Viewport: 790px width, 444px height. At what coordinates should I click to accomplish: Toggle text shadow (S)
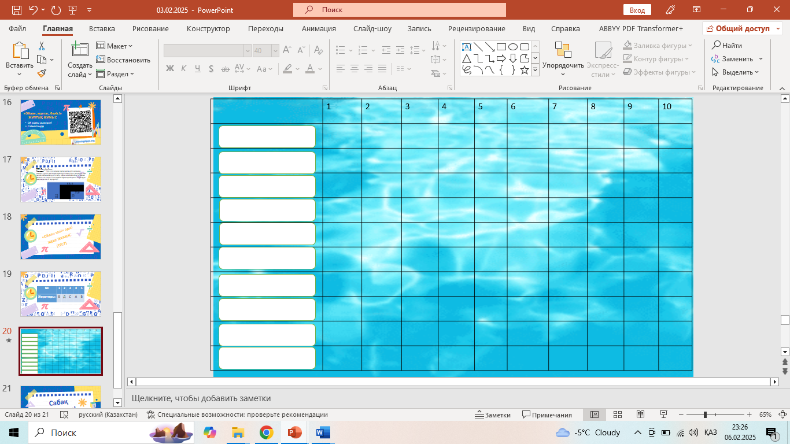point(211,68)
